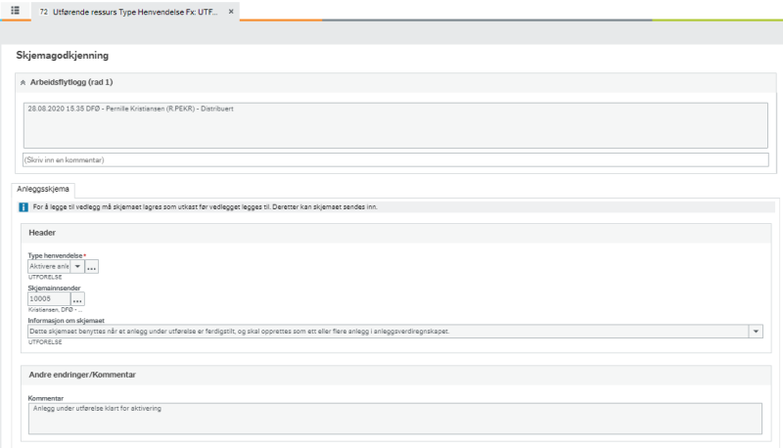The width and height of the screenshot is (783, 448).
Task: Click the UTFORELSE text under Type henvendelse
Action: (45, 277)
